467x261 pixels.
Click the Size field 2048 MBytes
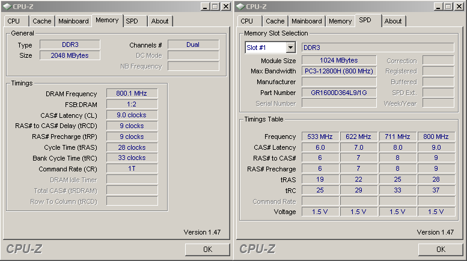(x=70, y=55)
